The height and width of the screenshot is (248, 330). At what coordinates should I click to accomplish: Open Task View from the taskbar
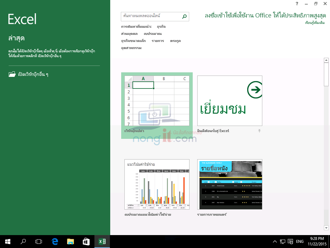pyautogui.click(x=38, y=241)
